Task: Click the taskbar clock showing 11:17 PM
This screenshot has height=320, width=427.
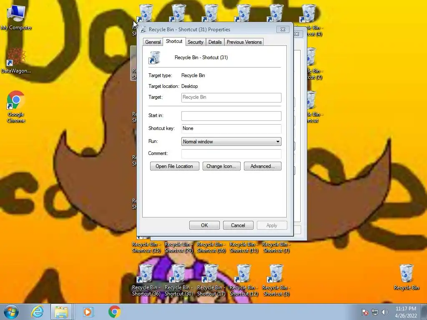Action: click(x=406, y=312)
